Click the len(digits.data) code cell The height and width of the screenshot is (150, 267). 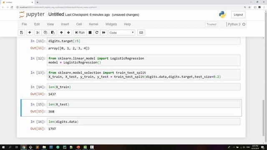point(144,122)
